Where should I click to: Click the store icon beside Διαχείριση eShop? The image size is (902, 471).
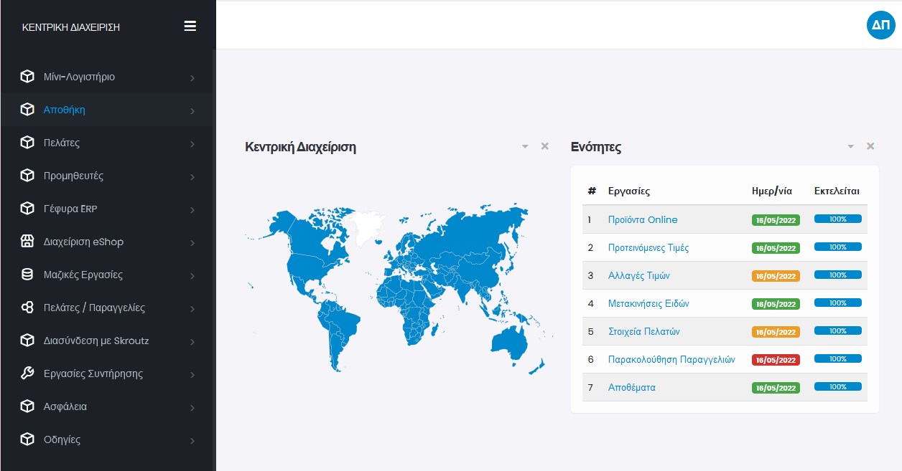(27, 242)
